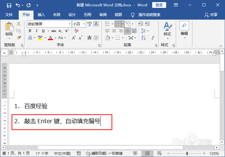Toggle strikethrough abc formatting
The image size is (225, 157).
click(54, 31)
